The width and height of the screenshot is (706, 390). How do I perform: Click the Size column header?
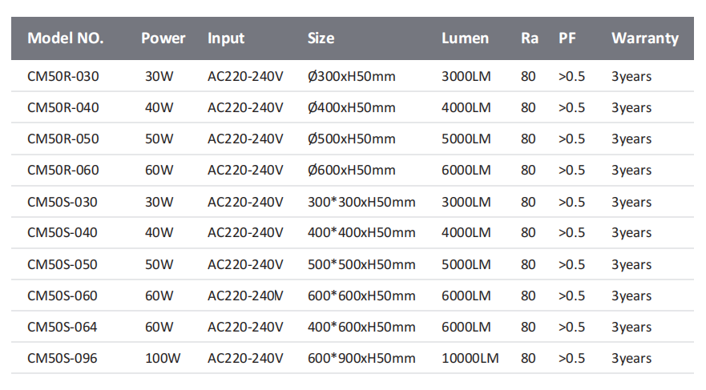321,38
